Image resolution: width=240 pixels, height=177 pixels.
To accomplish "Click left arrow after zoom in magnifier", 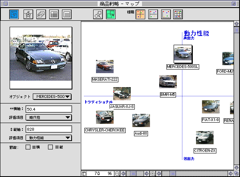I will click(159, 174).
